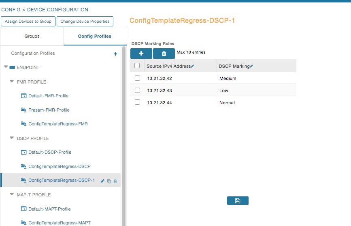Open ConfigTemplateRegress-FMR profile
The image size is (351, 226).
click(58, 124)
